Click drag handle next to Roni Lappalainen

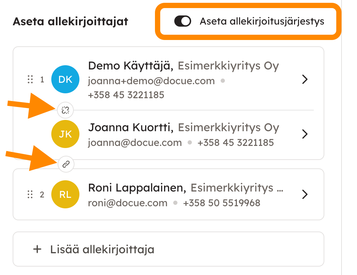point(30,194)
